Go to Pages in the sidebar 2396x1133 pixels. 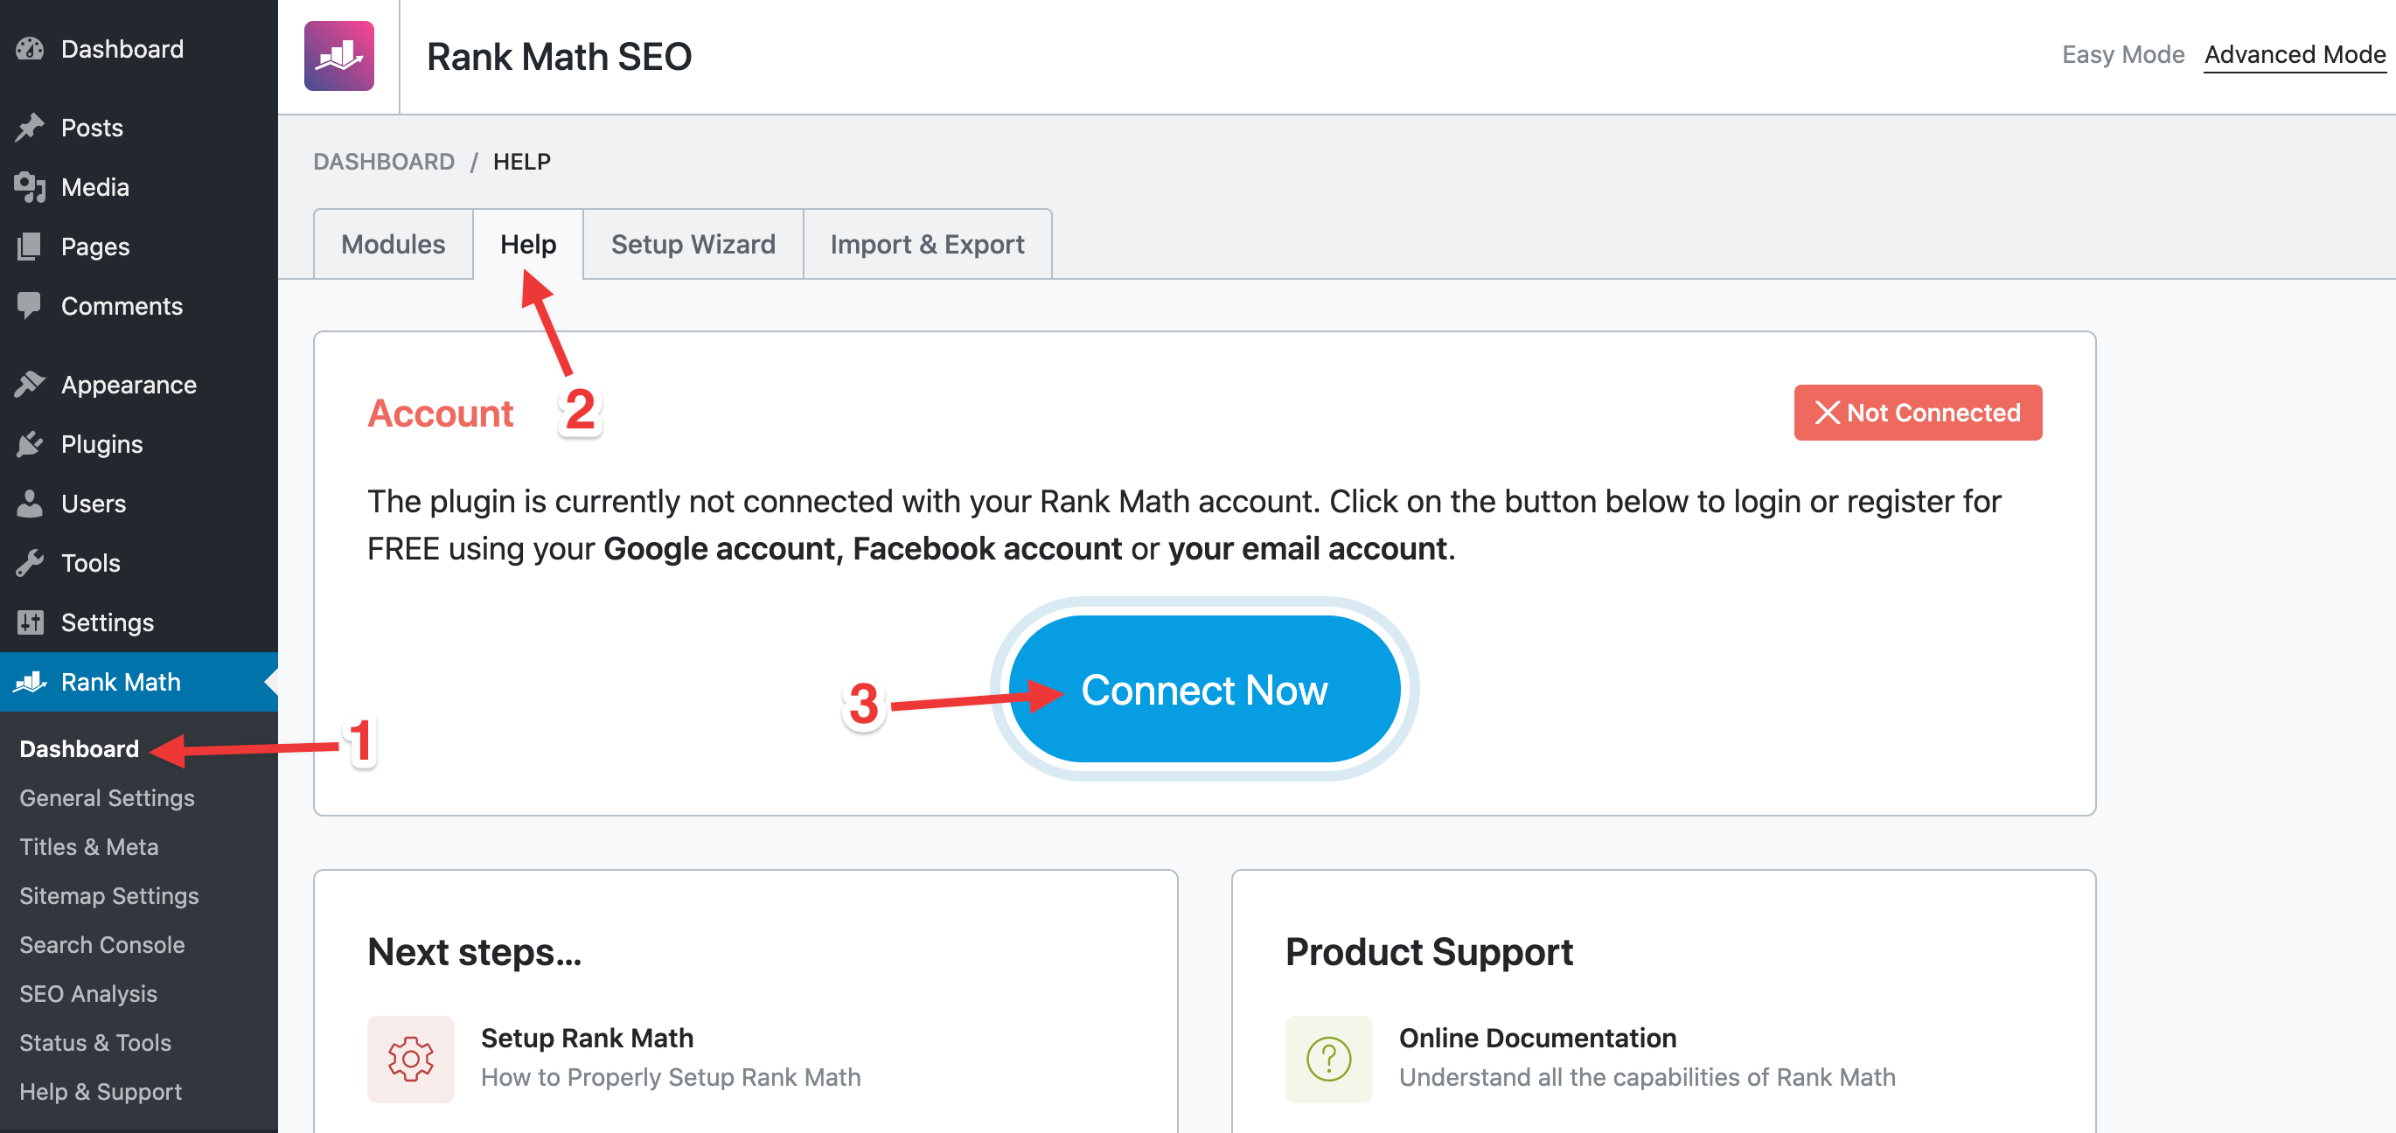coord(138,247)
